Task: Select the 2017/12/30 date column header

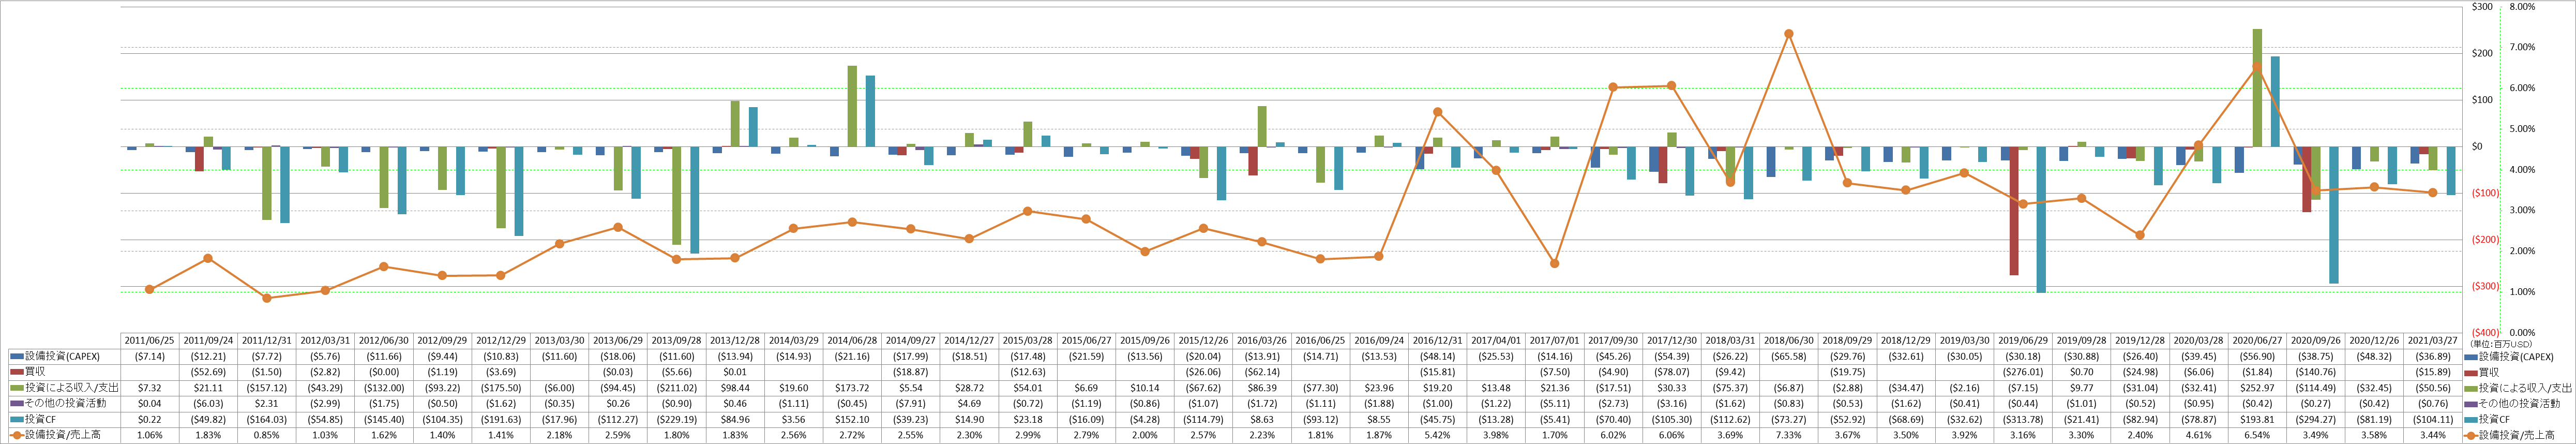Action: pos(1671,341)
